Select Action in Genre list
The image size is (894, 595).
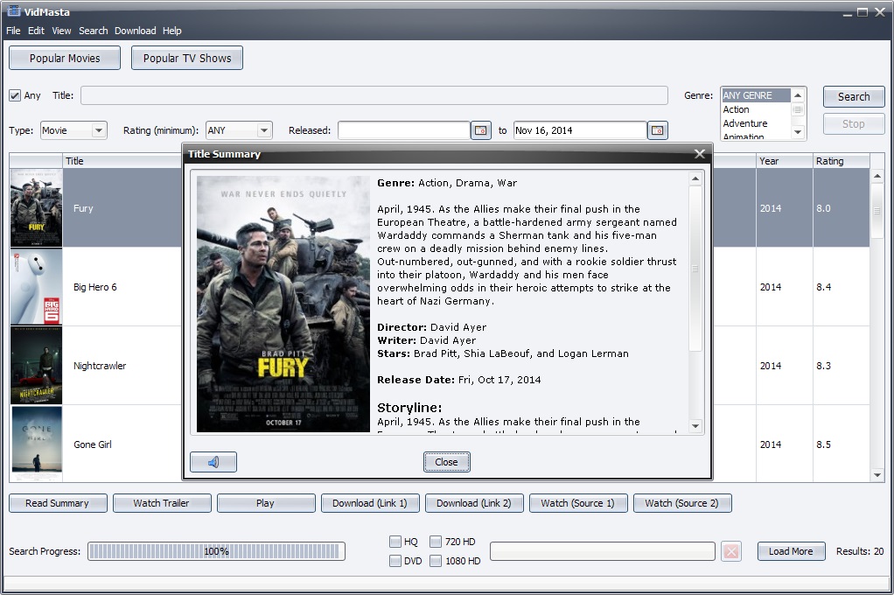[756, 109]
